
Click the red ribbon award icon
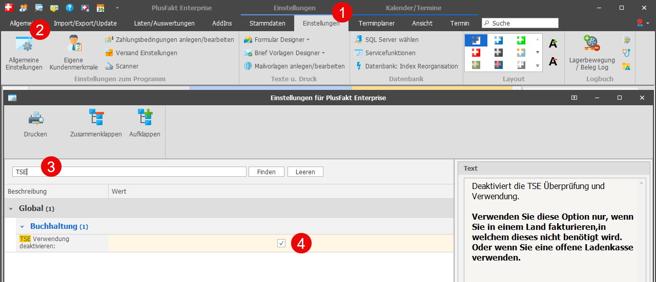click(x=640, y=23)
